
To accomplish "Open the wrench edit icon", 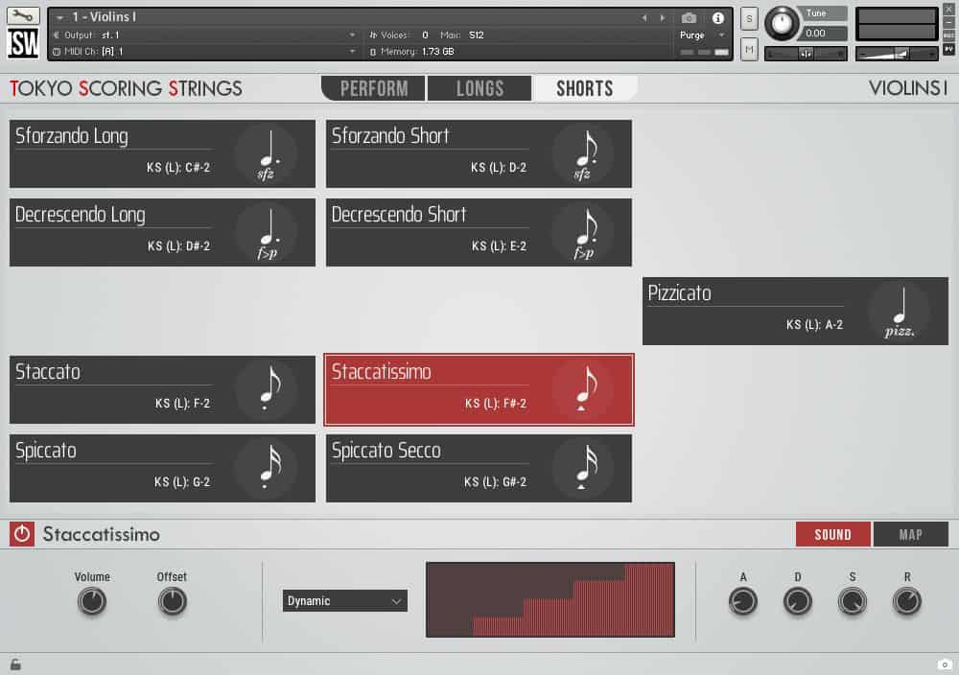I will (23, 15).
